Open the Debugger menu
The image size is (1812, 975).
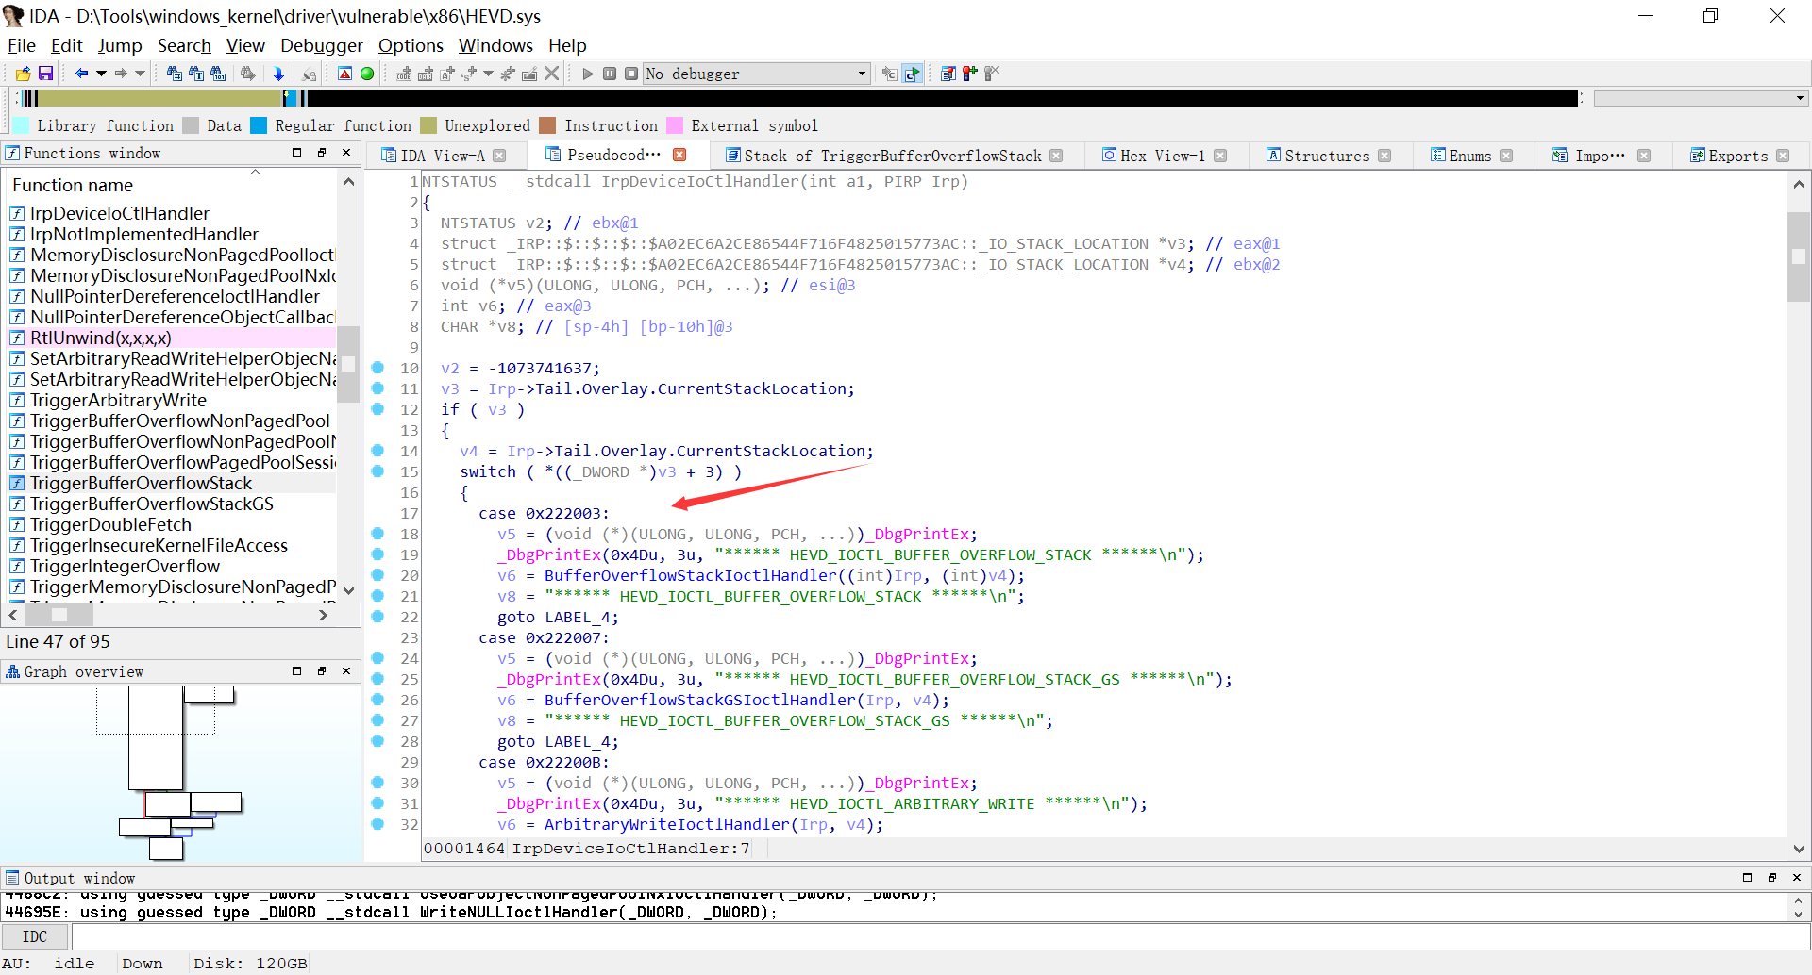coord(321,45)
